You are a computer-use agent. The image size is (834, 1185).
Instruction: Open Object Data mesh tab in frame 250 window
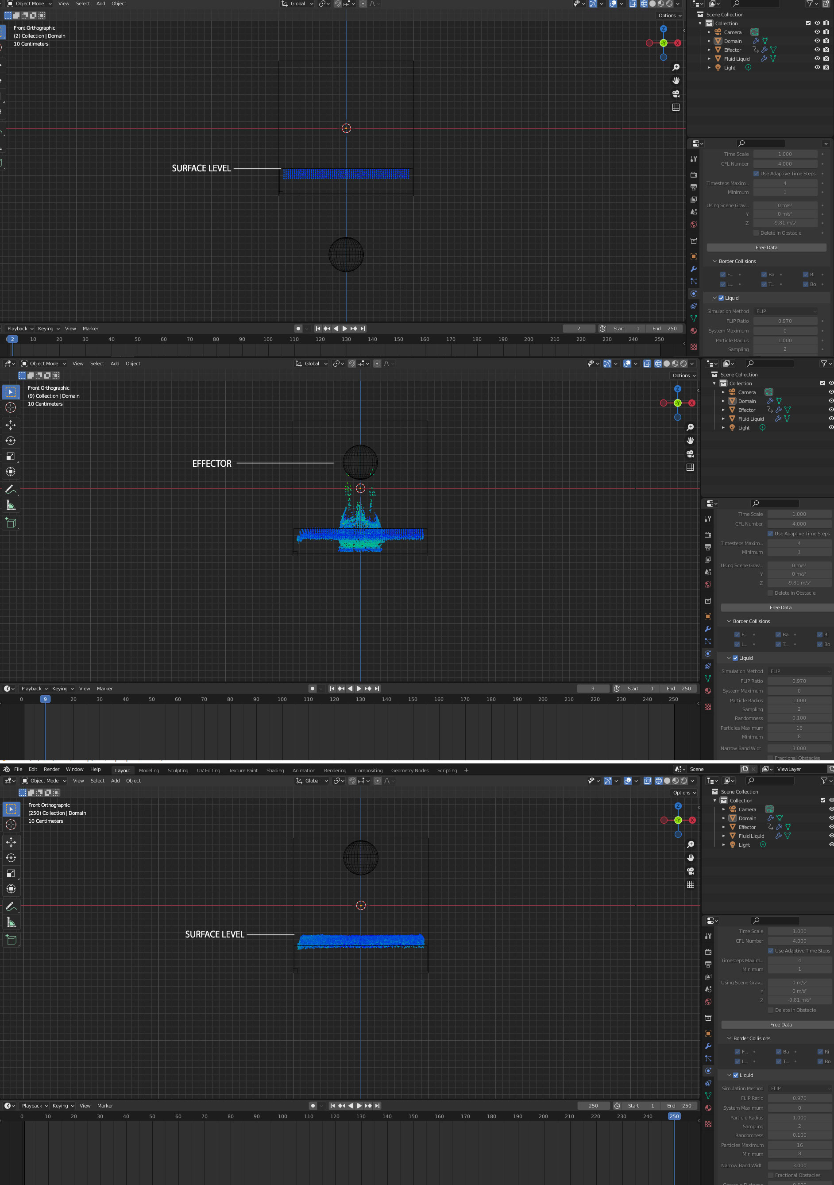click(x=708, y=1096)
